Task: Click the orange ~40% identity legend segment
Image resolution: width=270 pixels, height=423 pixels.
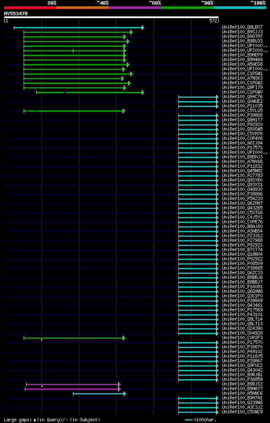Action: pyautogui.click(x=83, y=8)
